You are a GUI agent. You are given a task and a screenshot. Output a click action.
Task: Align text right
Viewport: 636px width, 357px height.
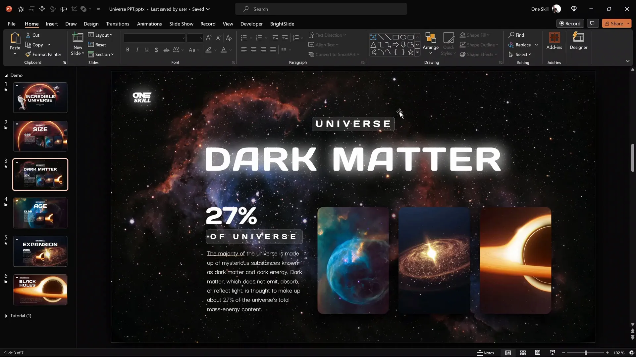263,50
